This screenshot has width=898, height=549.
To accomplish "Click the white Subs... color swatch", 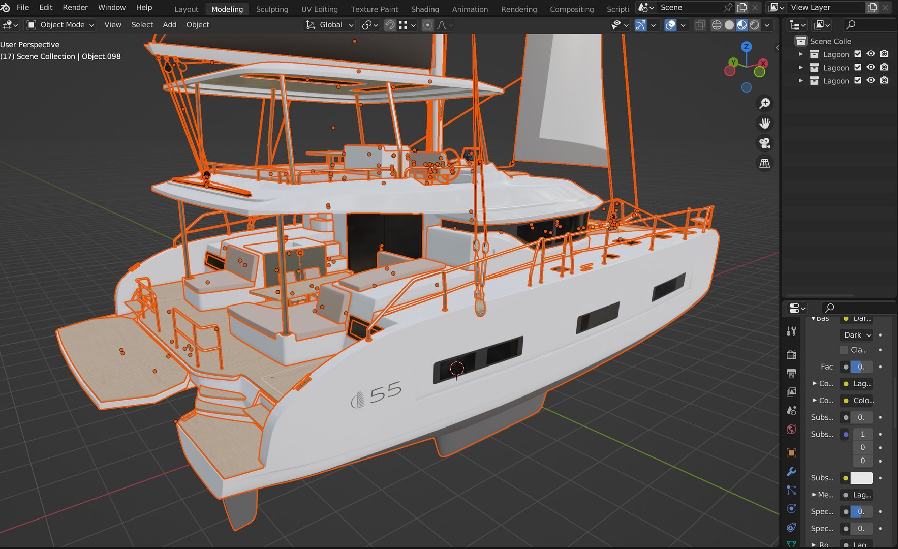I will tap(861, 478).
